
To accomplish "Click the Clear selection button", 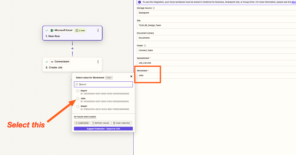I will [x=122, y=123].
